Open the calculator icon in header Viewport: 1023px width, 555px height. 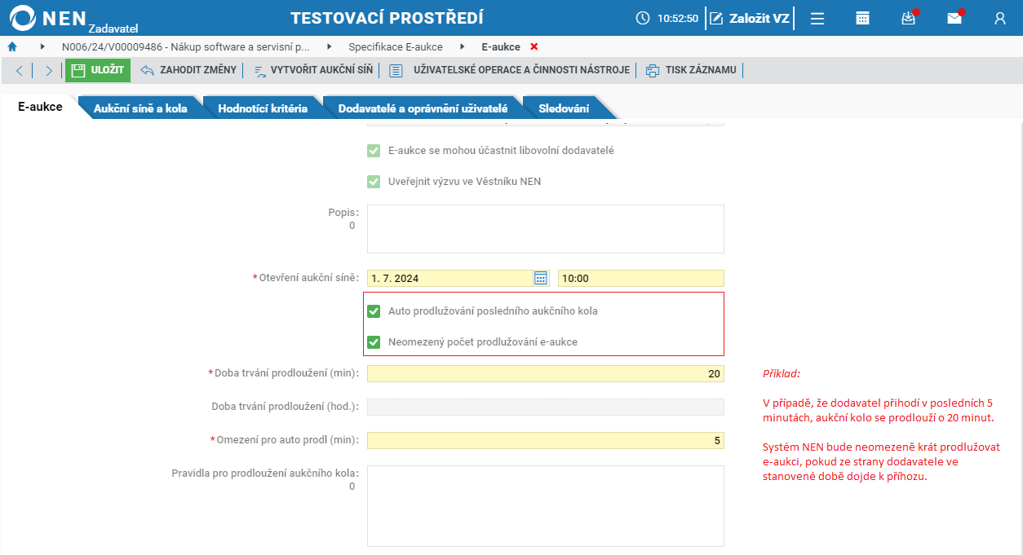point(862,18)
